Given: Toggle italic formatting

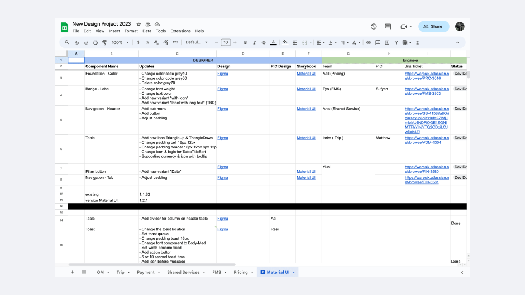Looking at the screenshot, I should pyautogui.click(x=255, y=42).
